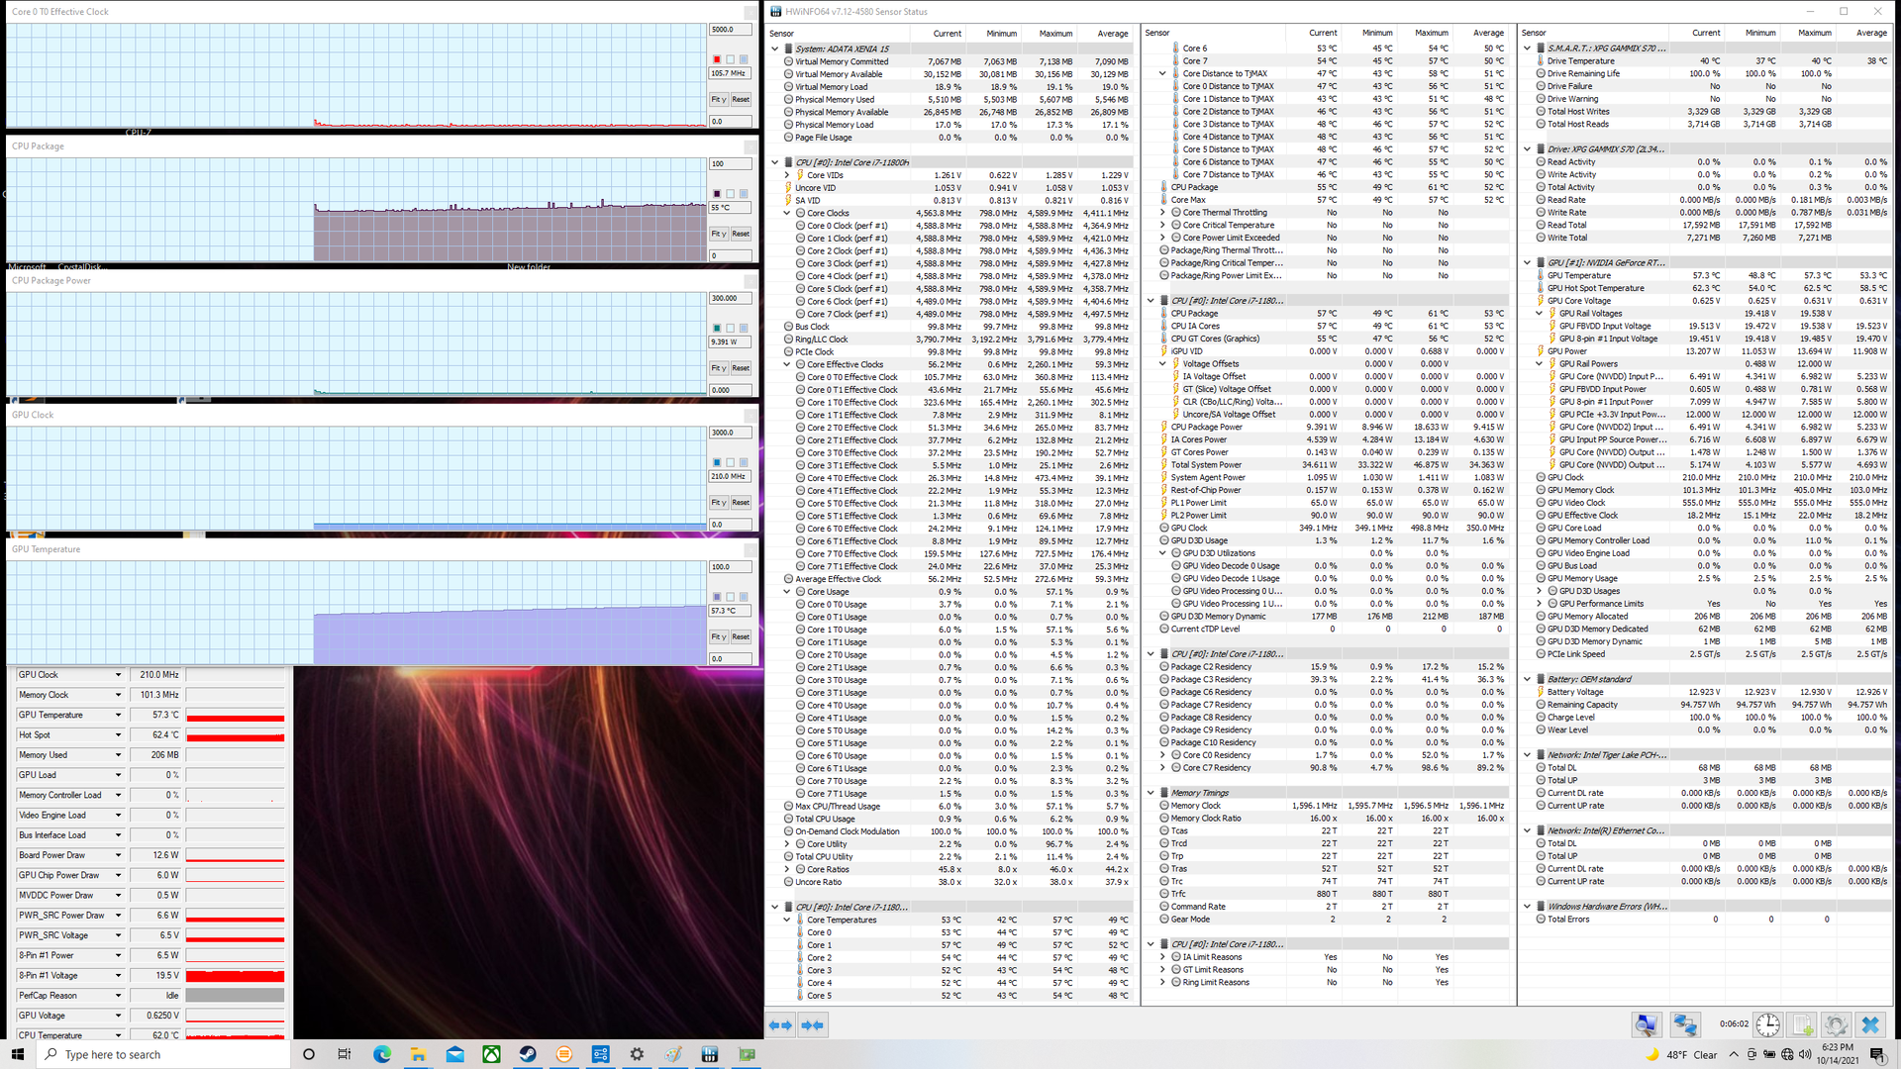The image size is (1901, 1069).
Task: Close sensors with the blue X icon
Action: [1870, 1024]
